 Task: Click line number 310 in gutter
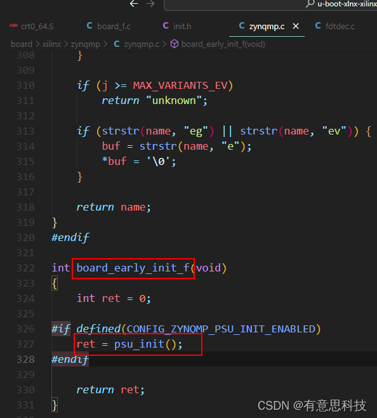point(25,86)
